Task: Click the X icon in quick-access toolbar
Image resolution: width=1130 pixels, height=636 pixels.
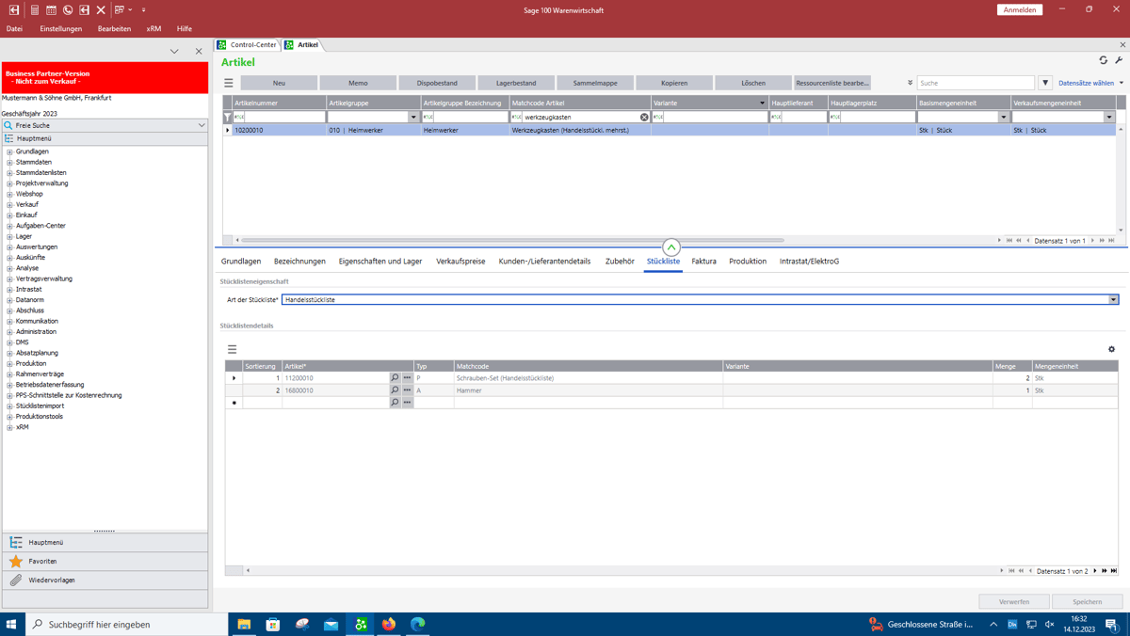Action: pos(101,9)
